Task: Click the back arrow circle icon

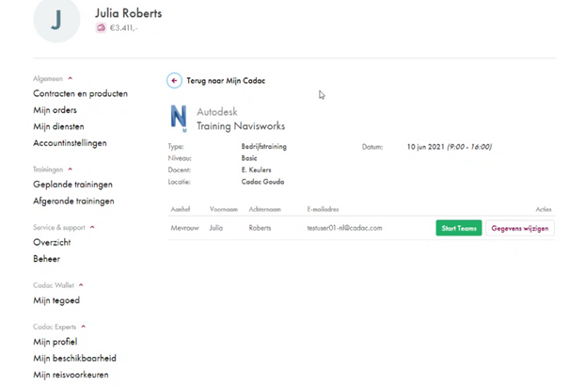Action: click(x=174, y=81)
